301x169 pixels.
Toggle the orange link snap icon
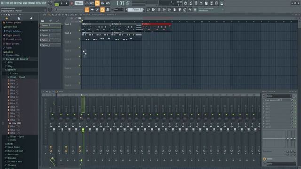tap(103, 9)
